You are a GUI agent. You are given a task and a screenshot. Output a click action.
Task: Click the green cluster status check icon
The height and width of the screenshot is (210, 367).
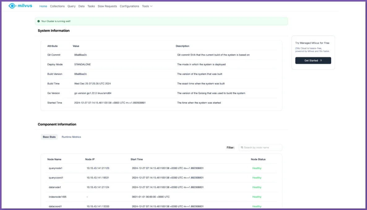pyautogui.click(x=39, y=21)
